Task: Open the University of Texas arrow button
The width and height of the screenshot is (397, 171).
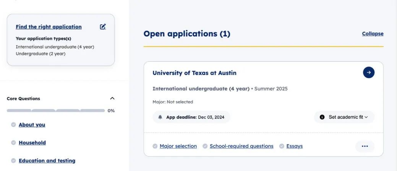Action: pyautogui.click(x=368, y=72)
